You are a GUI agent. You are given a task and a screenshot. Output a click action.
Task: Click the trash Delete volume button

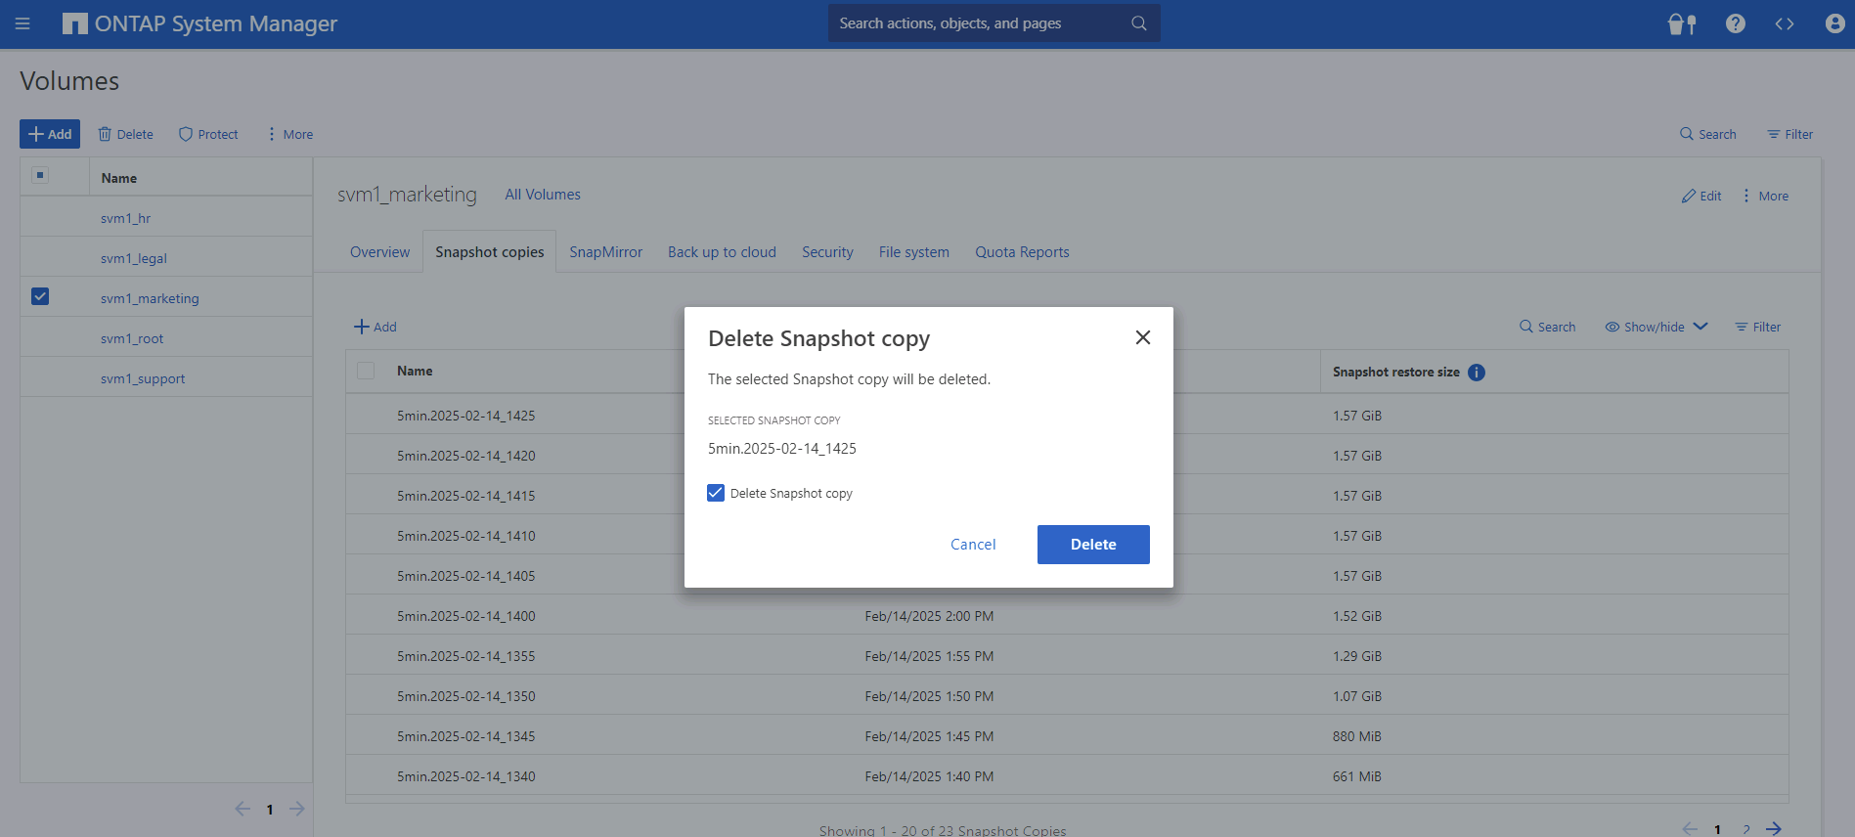[126, 134]
